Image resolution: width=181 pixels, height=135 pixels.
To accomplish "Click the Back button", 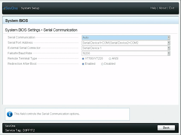I will tap(166, 128).
